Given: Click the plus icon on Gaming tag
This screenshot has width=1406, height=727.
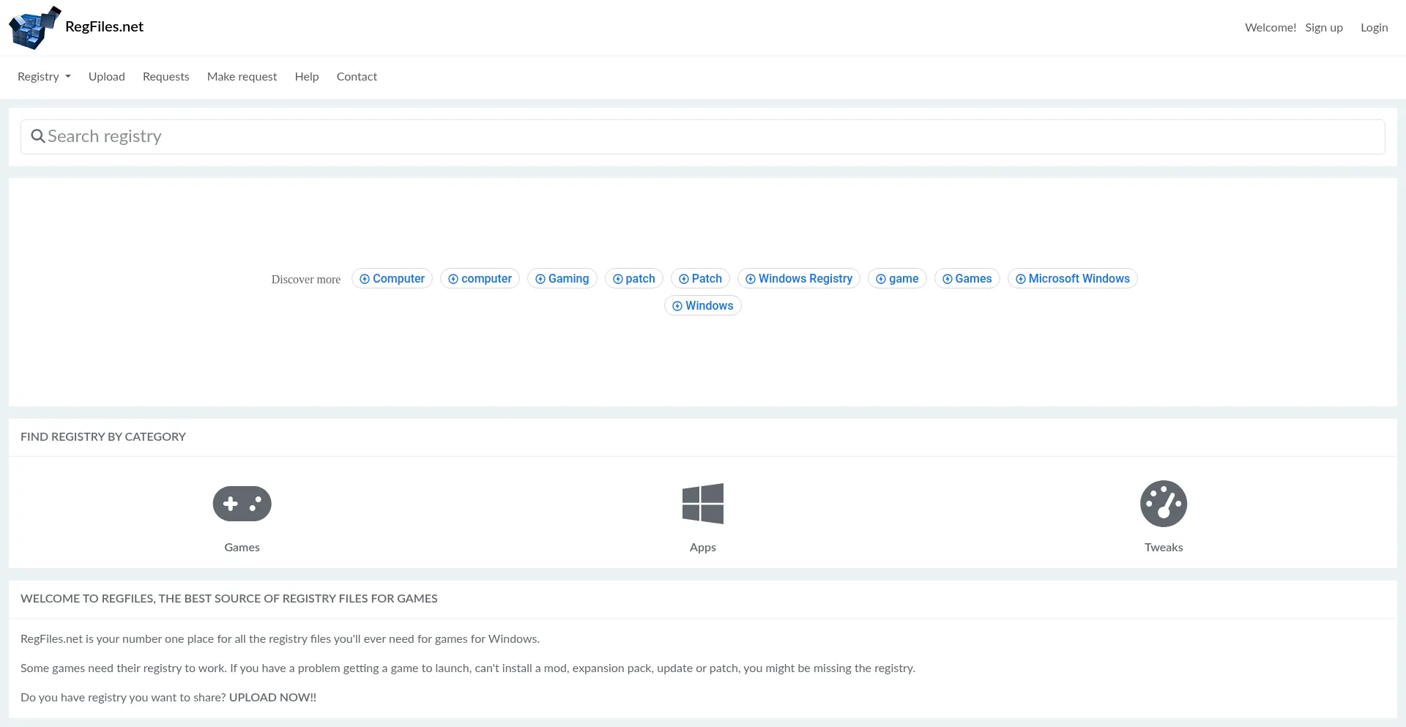Looking at the screenshot, I should (540, 279).
